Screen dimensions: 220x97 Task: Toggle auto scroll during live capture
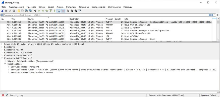tap(59, 11)
